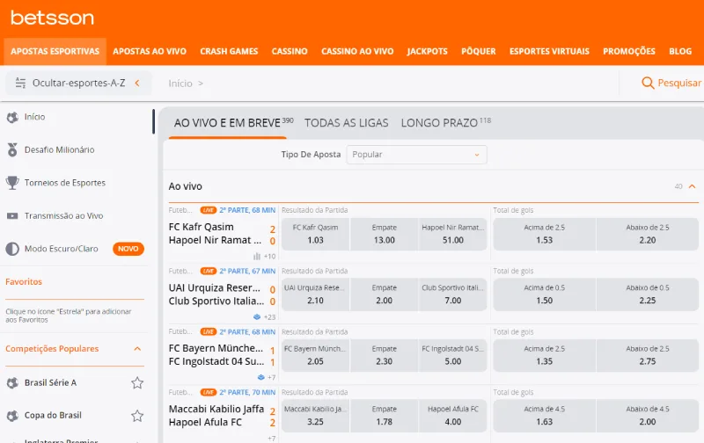Click the Torneios de Esportes trophy icon
Image resolution: width=704 pixels, height=443 pixels.
12,183
